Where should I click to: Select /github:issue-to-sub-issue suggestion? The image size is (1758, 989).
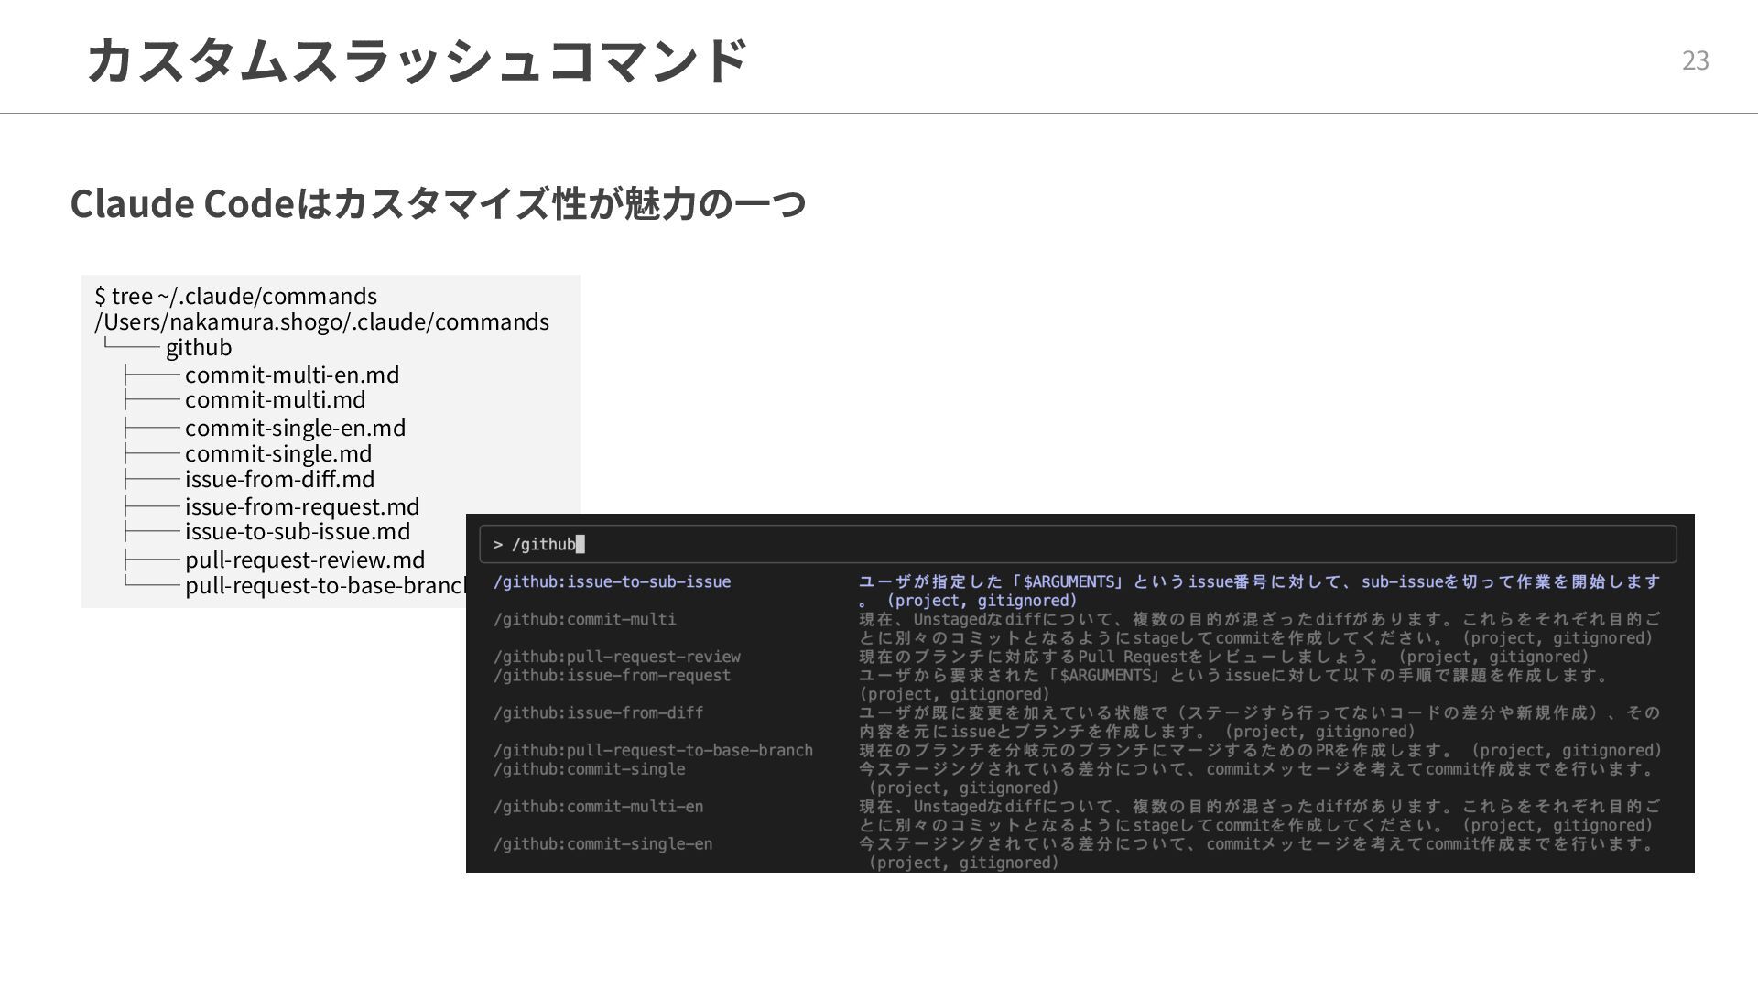click(x=612, y=581)
